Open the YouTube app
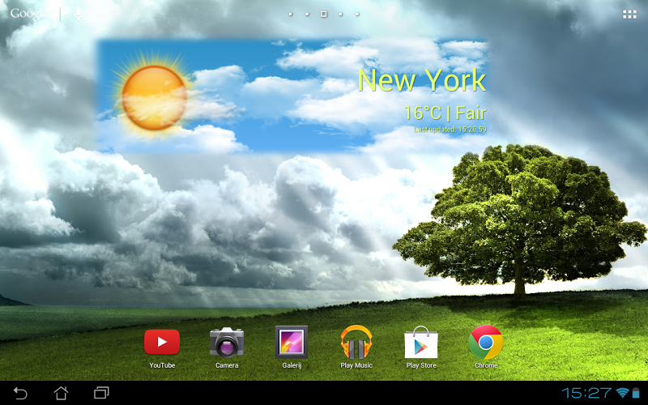Viewport: 648px width, 405px height. 161,343
